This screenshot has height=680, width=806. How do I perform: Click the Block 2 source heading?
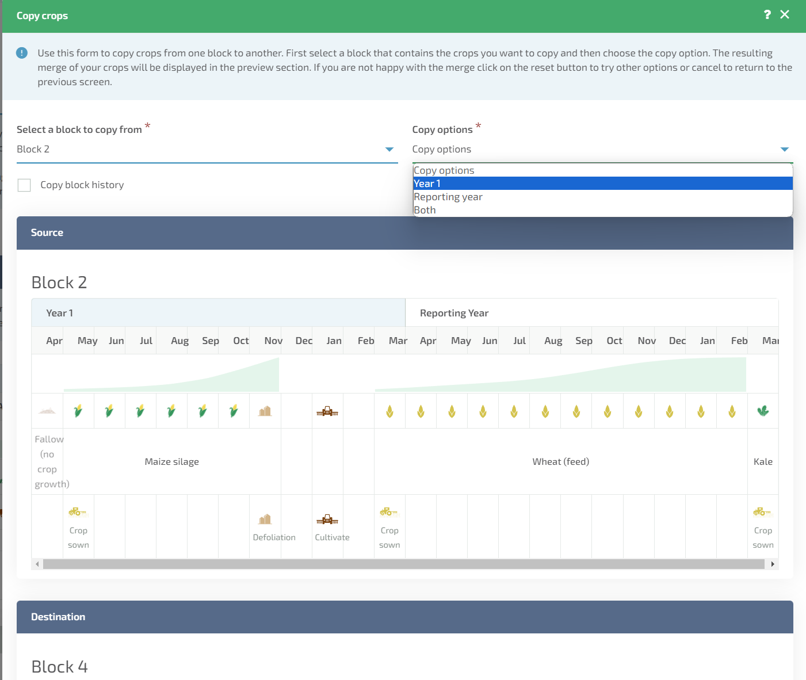click(x=59, y=282)
